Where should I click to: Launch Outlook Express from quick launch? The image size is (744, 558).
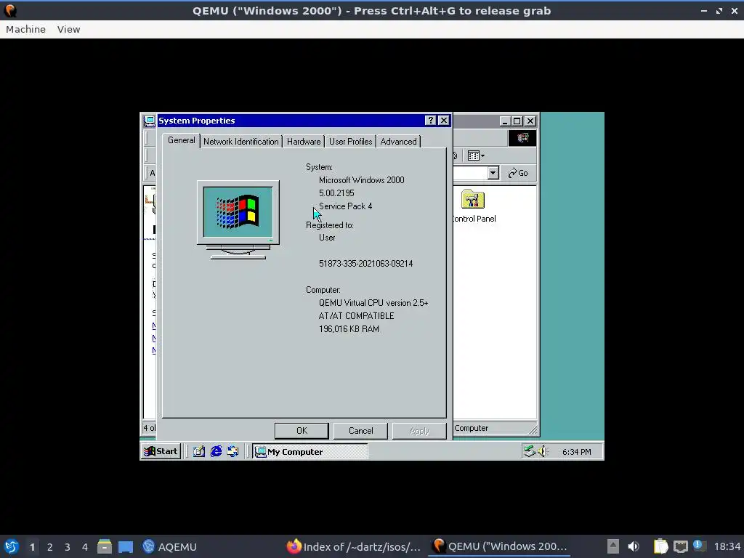pyautogui.click(x=232, y=451)
